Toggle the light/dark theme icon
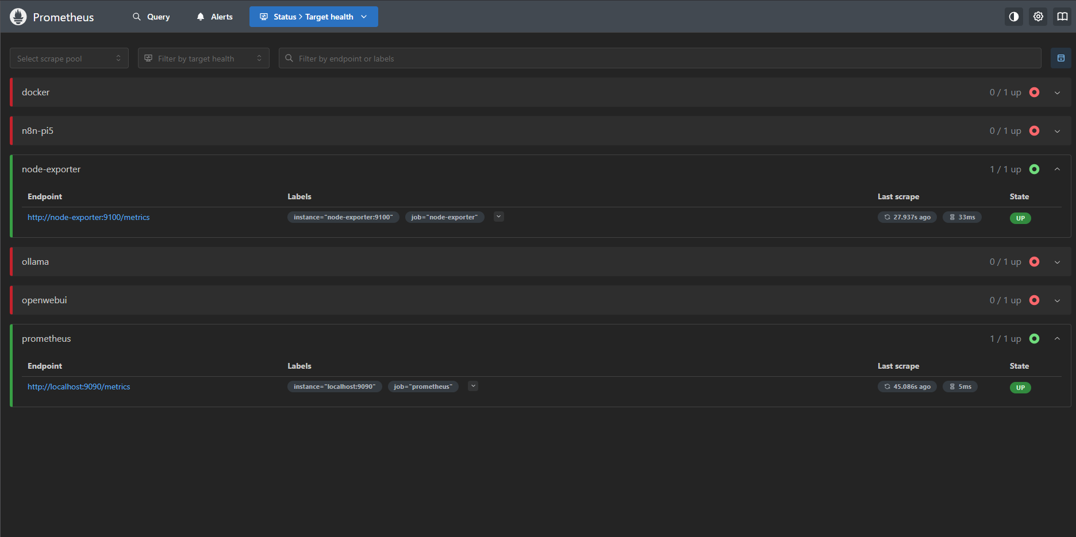Viewport: 1076px width, 537px height. pos(1014,17)
